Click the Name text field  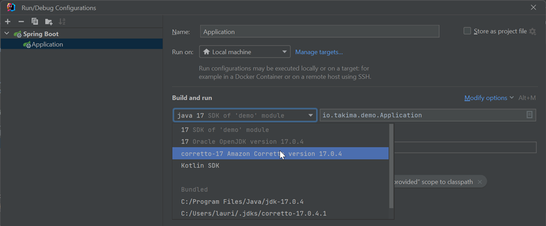tap(320, 31)
